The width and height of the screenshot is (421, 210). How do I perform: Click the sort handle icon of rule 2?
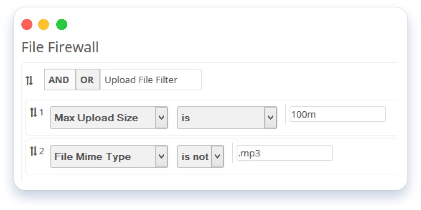33,151
